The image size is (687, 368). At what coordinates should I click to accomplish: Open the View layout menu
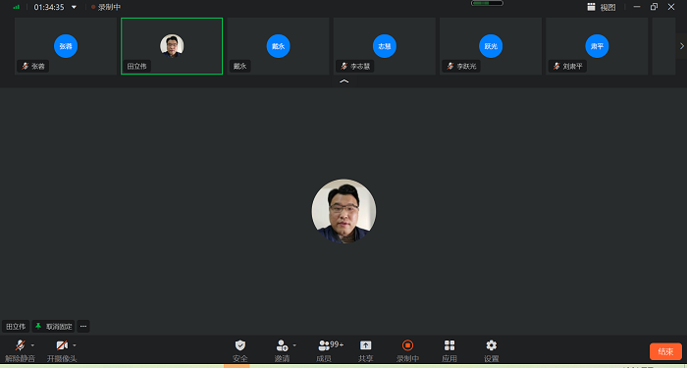pyautogui.click(x=602, y=7)
